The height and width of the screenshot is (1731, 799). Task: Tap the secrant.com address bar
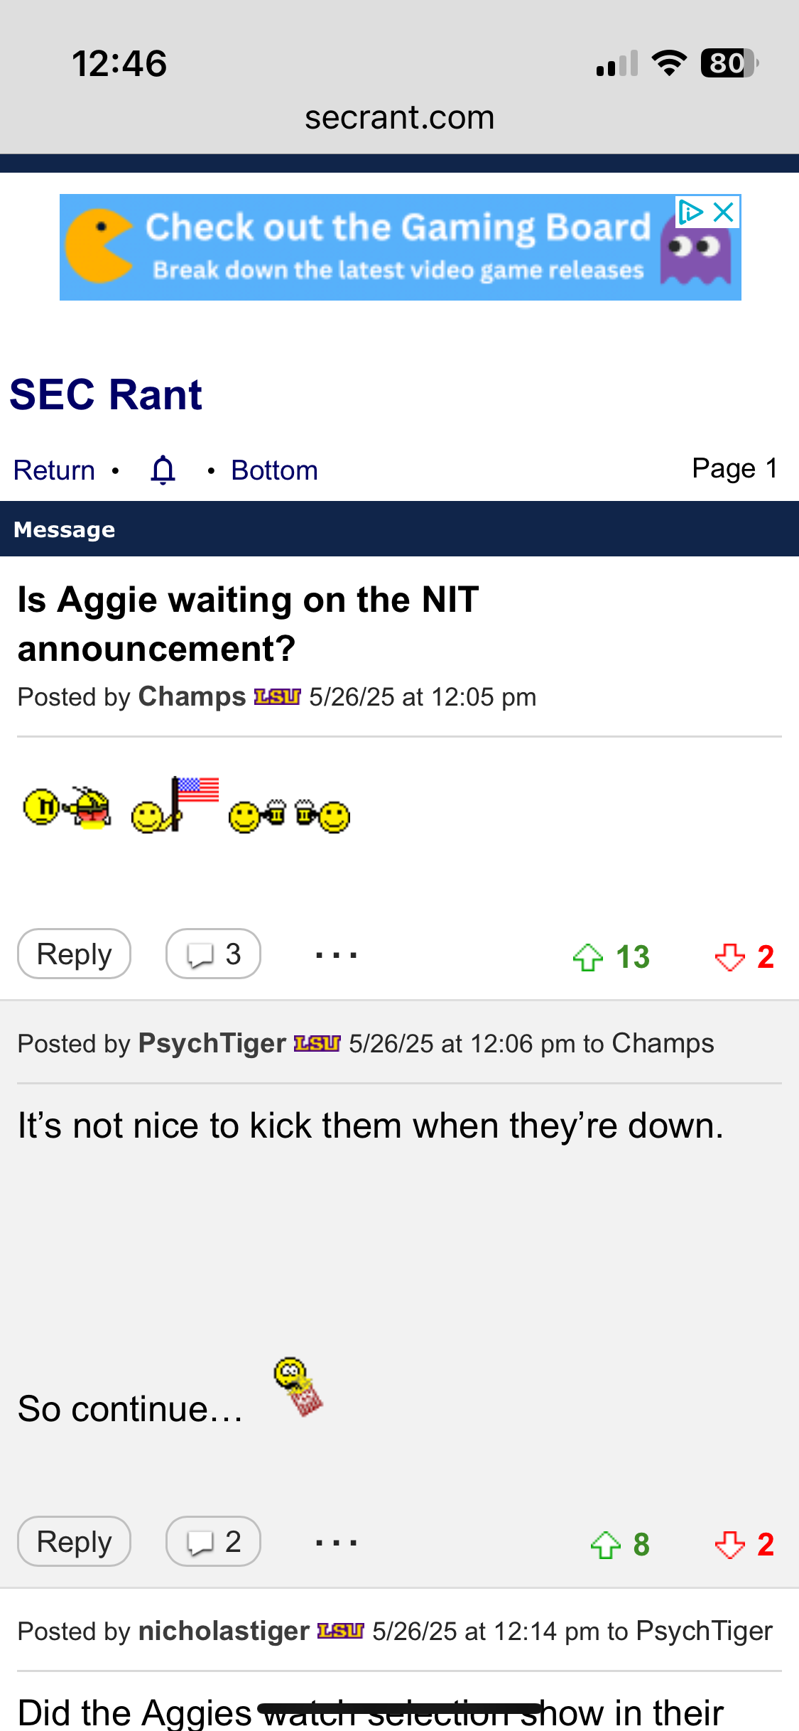[399, 117]
